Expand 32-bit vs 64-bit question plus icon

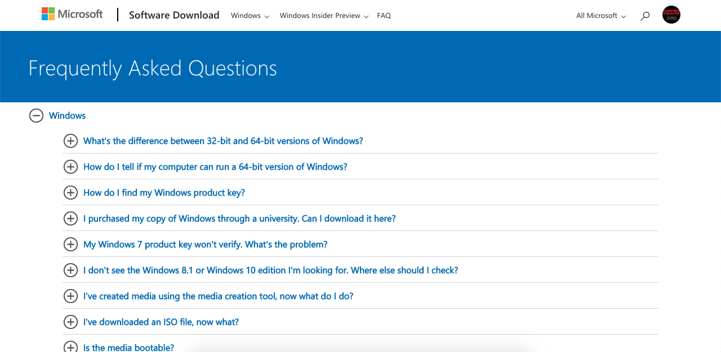(70, 141)
